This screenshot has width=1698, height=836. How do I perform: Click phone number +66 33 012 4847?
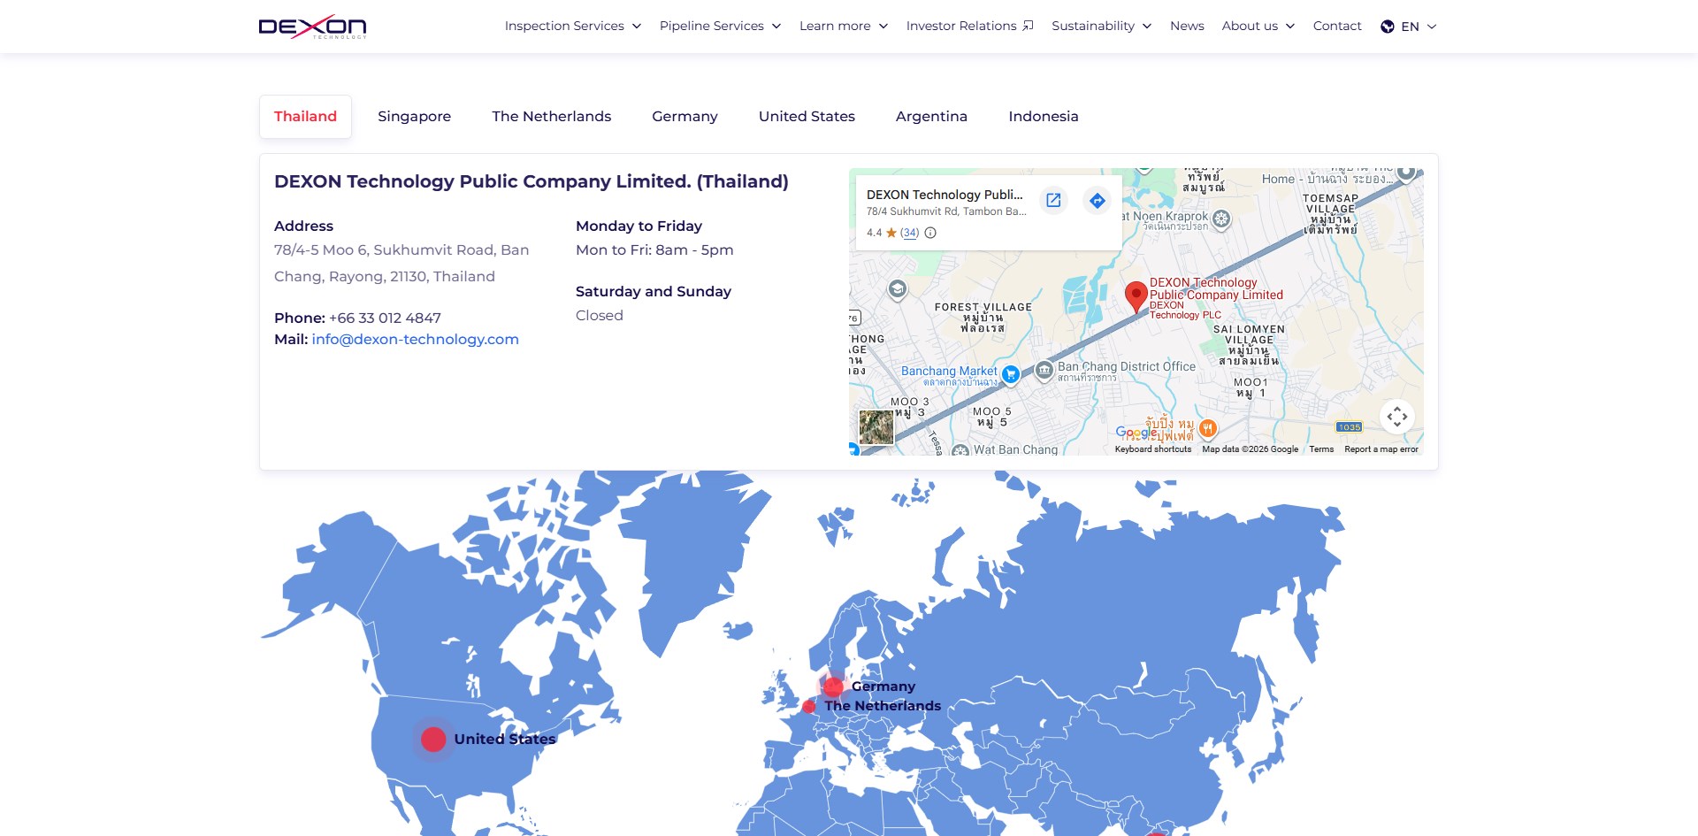point(385,318)
